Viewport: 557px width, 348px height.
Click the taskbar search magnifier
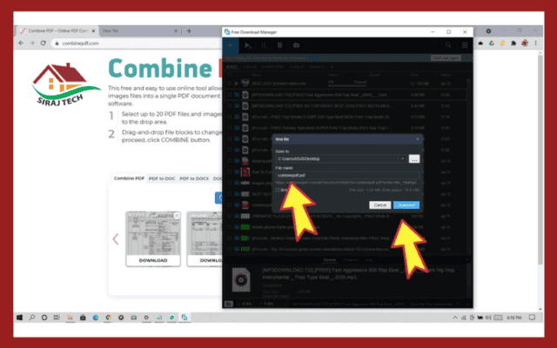point(32,318)
